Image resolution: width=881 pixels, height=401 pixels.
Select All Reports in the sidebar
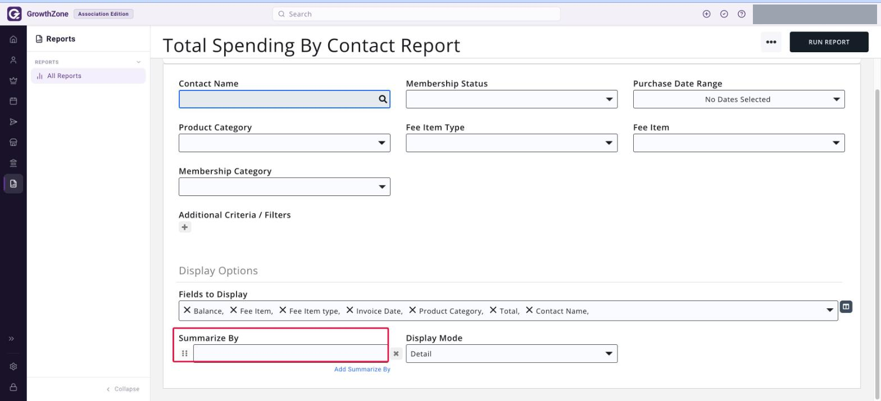click(x=88, y=76)
